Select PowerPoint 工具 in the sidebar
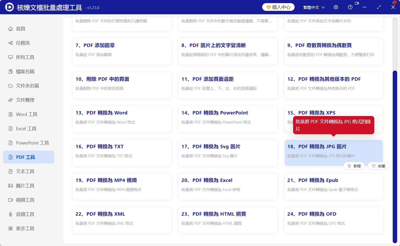This screenshot has width=400, height=246. (29, 143)
